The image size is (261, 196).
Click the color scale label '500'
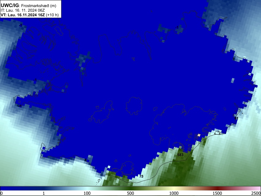(x=130, y=193)
